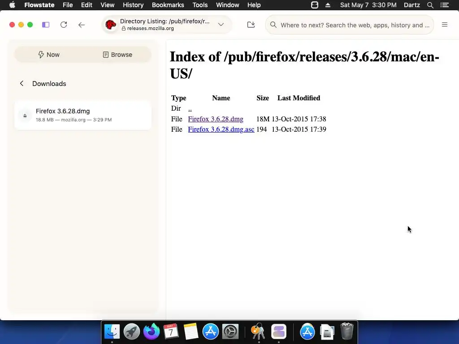This screenshot has height=344, width=459.
Task: Open Control Center list icon in menu bar
Action: click(444, 5)
